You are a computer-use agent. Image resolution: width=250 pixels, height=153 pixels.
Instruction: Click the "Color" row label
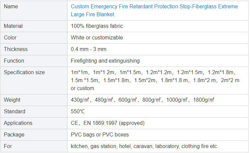(10, 37)
